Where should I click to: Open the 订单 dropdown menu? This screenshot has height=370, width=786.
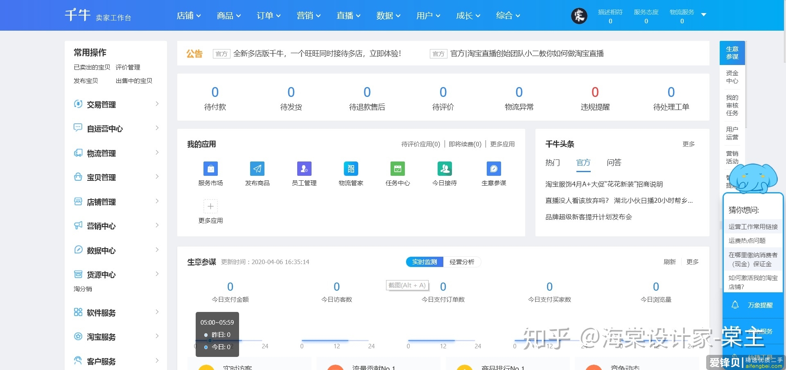[269, 16]
